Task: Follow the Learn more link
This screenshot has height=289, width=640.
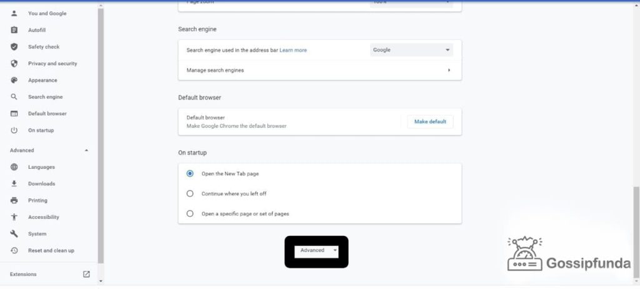Action: (293, 50)
